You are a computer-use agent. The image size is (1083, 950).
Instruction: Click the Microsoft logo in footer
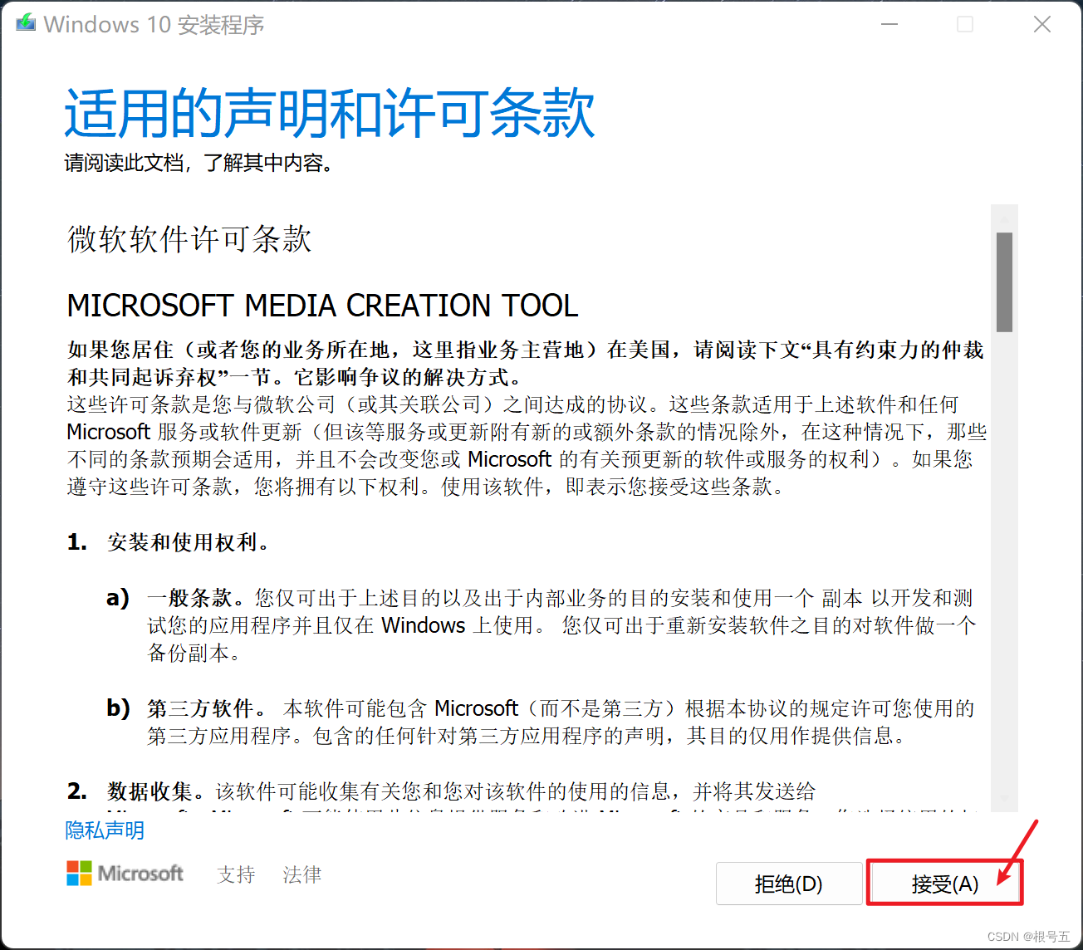(x=125, y=874)
